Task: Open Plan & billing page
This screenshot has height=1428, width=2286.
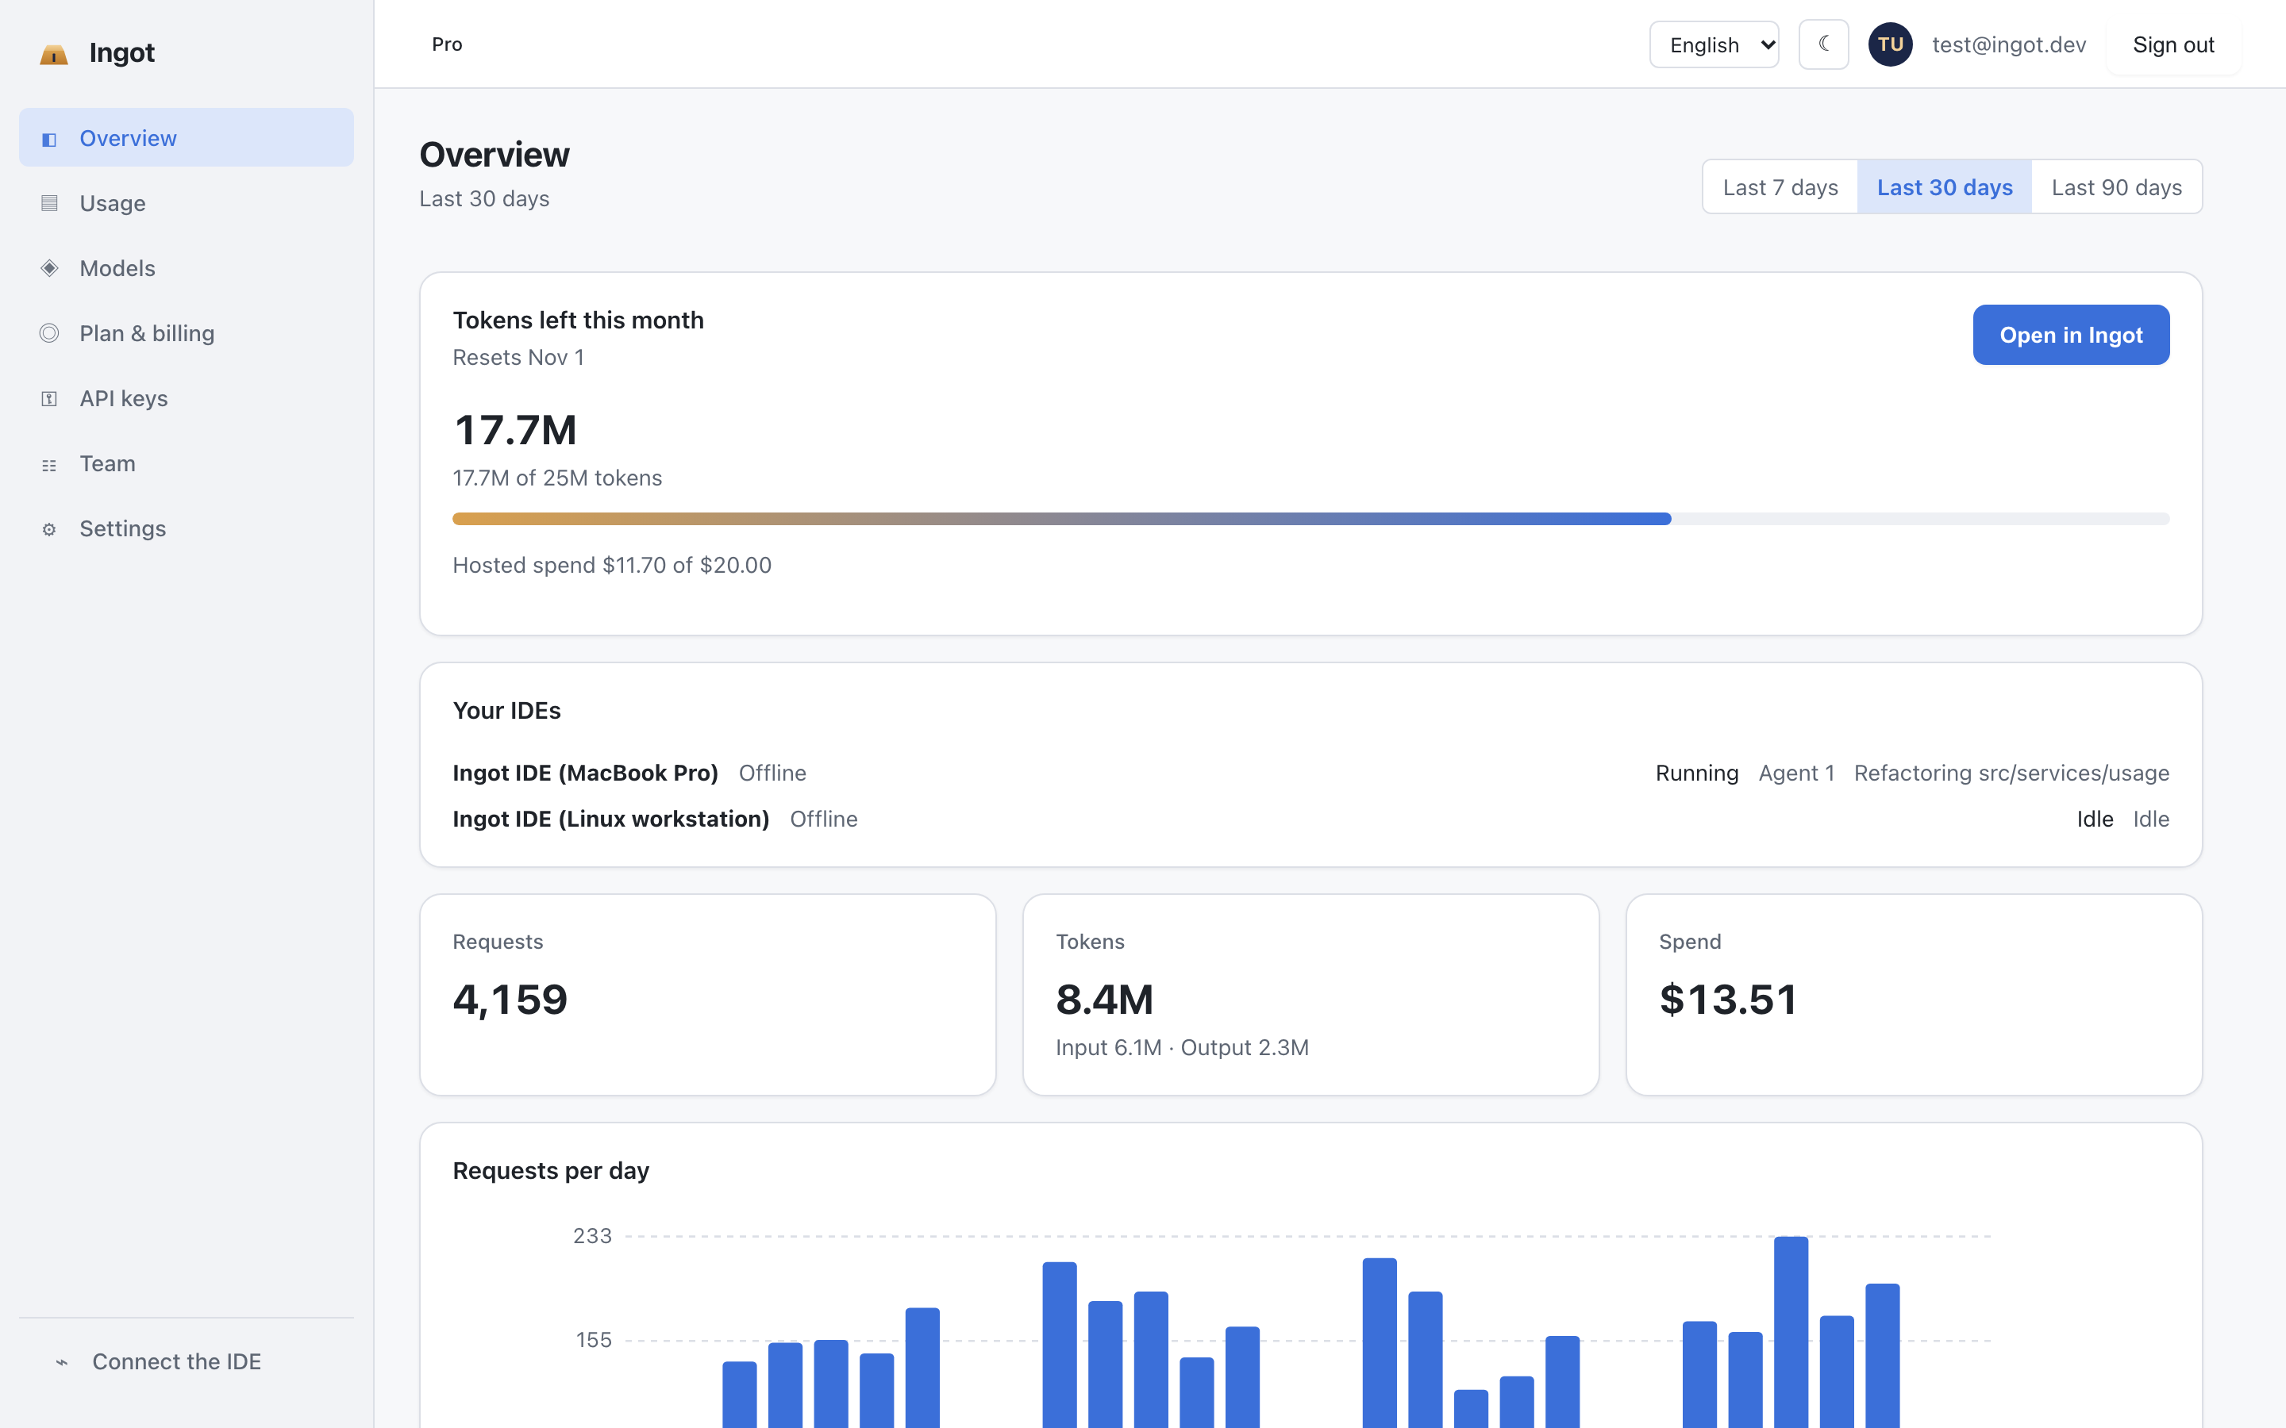Action: [186, 333]
